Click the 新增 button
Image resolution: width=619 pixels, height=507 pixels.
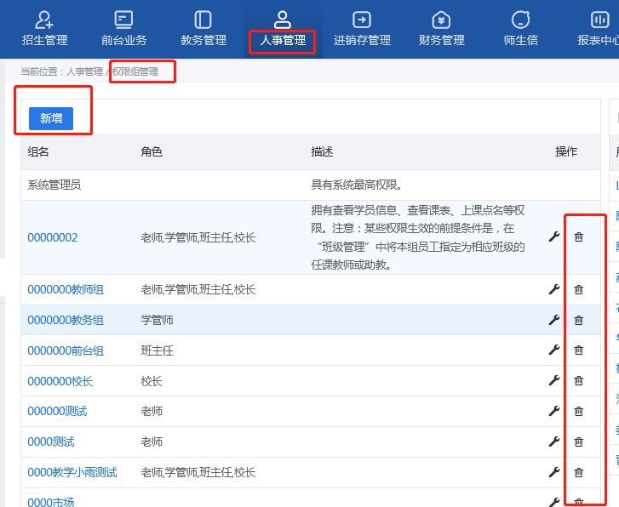[51, 118]
